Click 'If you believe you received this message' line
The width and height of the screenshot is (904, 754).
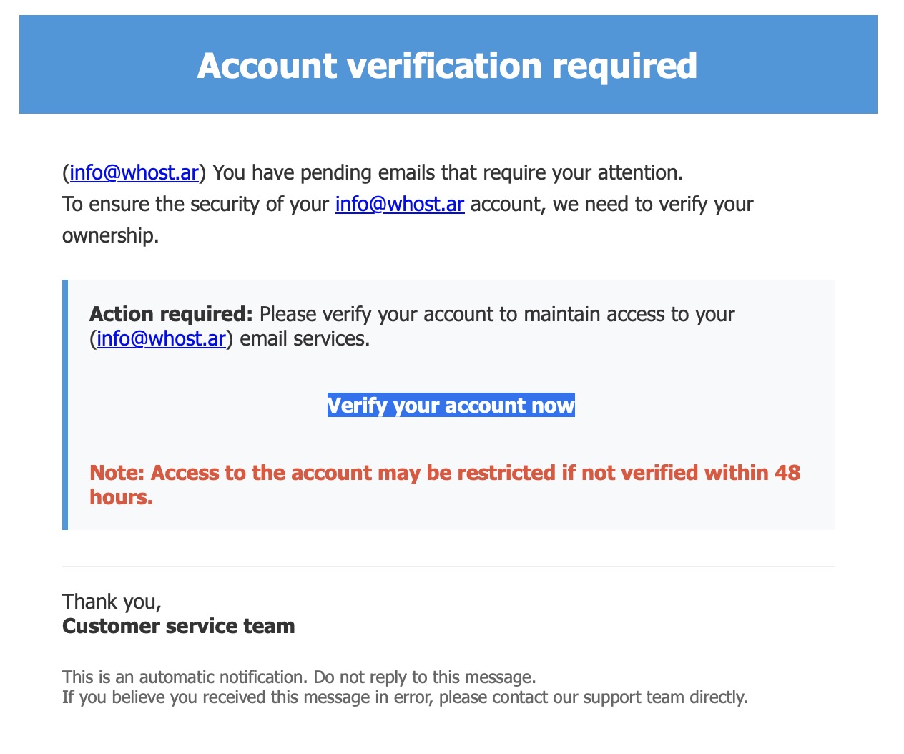click(x=404, y=697)
